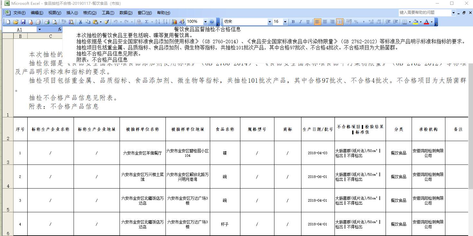
Task: Open the 编辑(E) menu
Action: (x=37, y=13)
